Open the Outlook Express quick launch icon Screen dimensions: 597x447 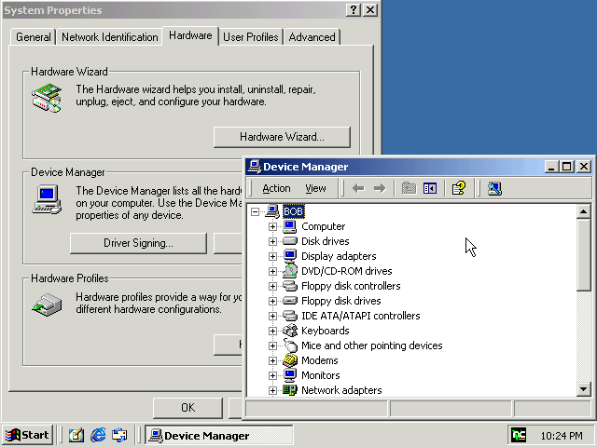coord(119,435)
